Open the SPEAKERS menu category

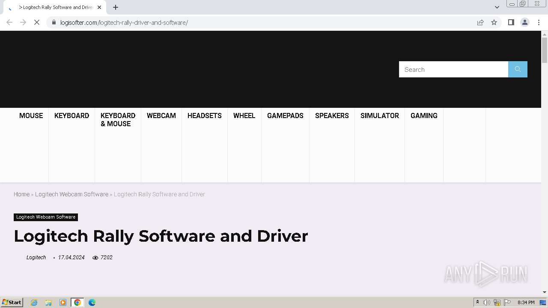(332, 115)
